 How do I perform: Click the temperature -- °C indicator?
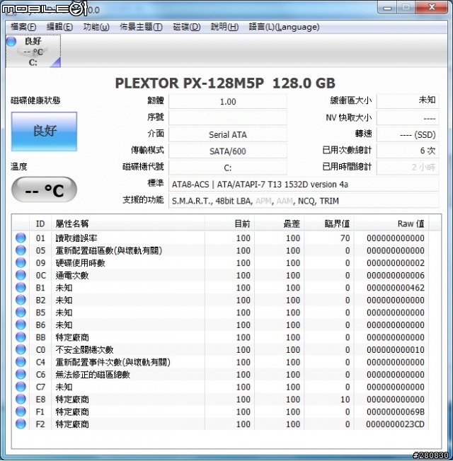tap(44, 189)
